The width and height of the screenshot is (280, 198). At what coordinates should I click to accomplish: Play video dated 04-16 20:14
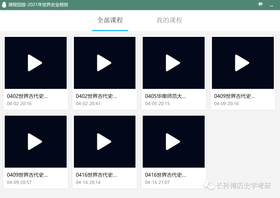pos(105,142)
